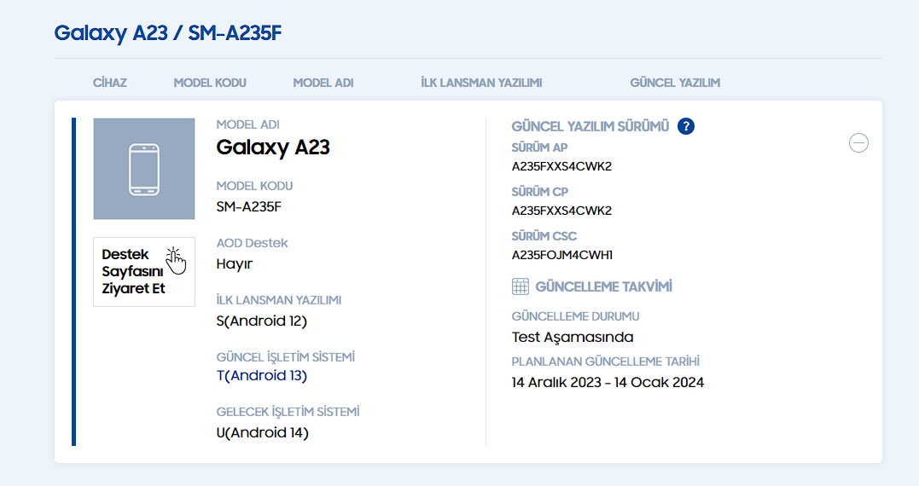Image resolution: width=919 pixels, height=486 pixels.
Task: Click the phone device thumbnail image
Action: [144, 169]
